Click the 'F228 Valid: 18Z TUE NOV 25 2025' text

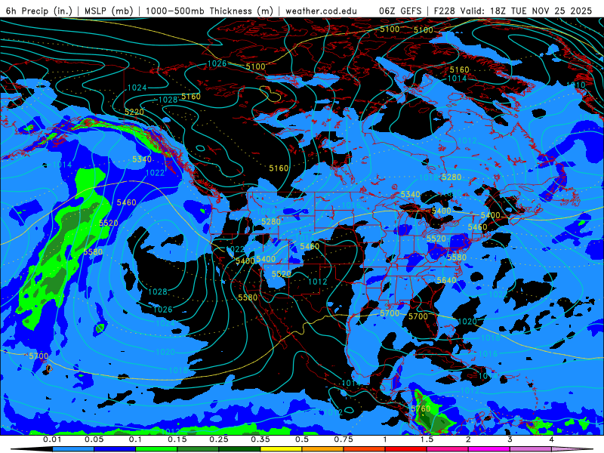(x=513, y=11)
